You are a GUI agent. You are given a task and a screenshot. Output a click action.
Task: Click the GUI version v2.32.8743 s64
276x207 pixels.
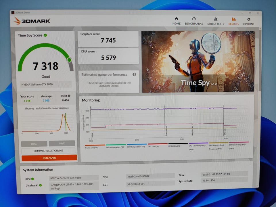[150, 184]
